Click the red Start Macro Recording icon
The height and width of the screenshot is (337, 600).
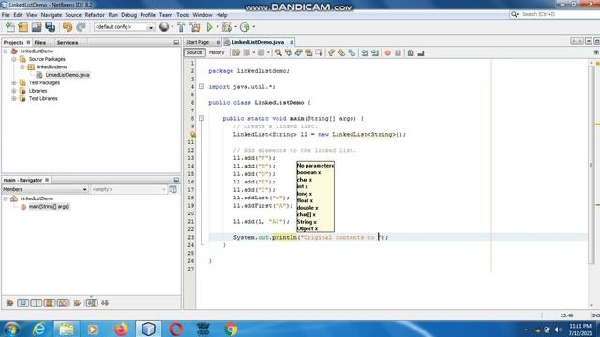(387, 52)
